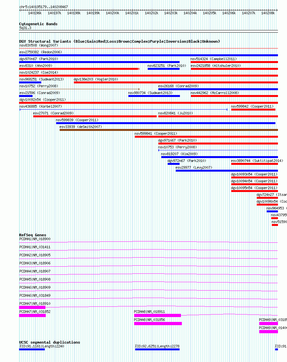Select nsv599842 (Cooper2011) variant label
The height and width of the screenshot is (362, 287).
tap(252, 106)
